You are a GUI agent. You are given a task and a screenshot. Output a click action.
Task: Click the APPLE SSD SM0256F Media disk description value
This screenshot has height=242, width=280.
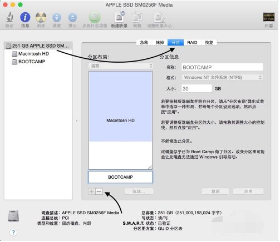[x=91, y=213]
